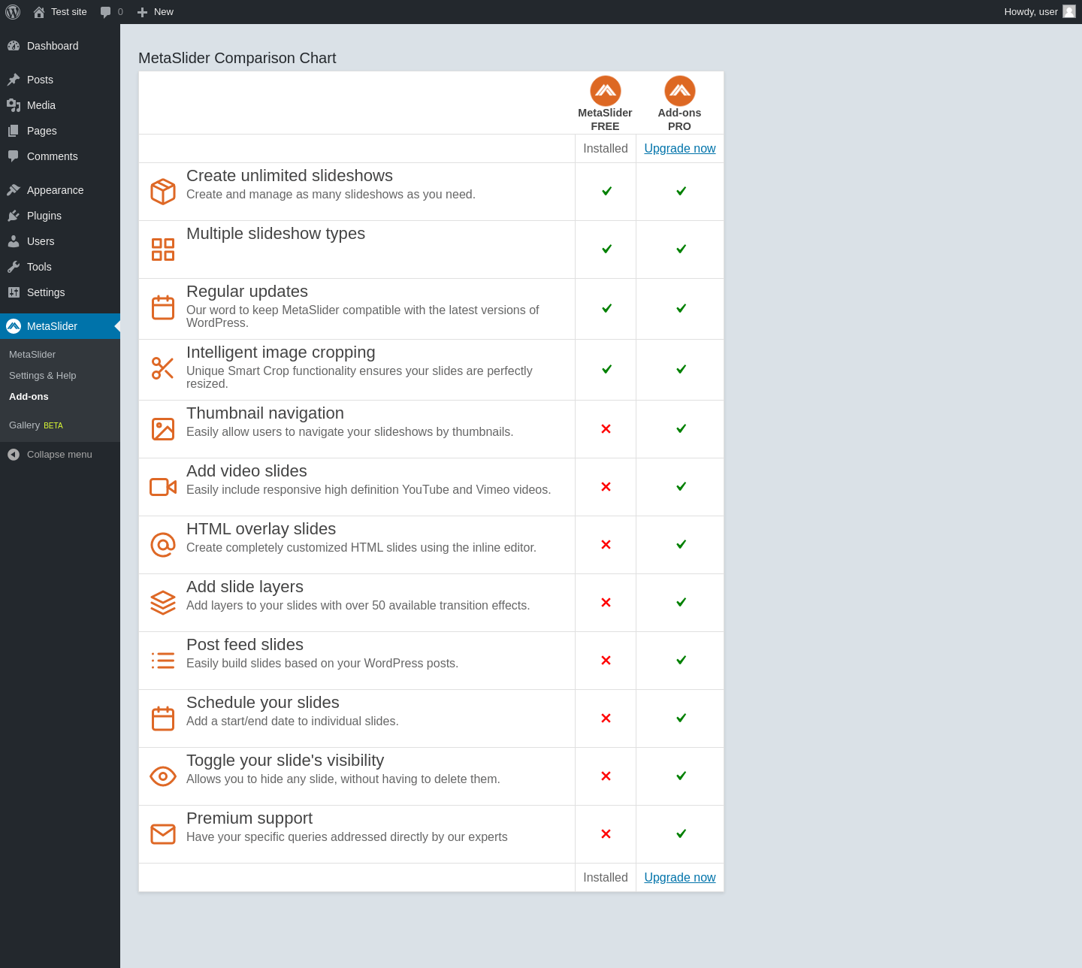Click the MetaSlider FREE logo icon
1082x968 pixels.
605,91
